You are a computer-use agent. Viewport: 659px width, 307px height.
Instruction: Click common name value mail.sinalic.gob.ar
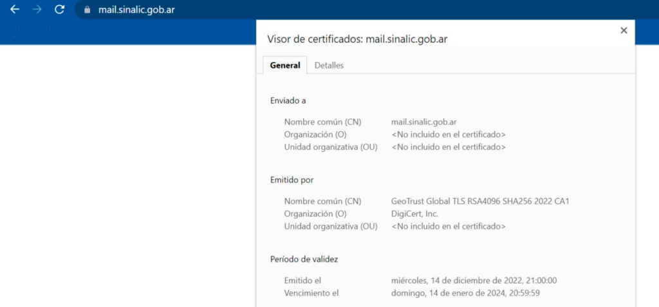point(424,122)
